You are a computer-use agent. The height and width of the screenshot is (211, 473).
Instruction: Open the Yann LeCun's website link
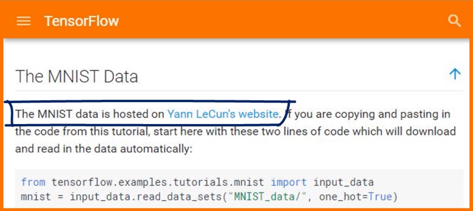tap(223, 114)
